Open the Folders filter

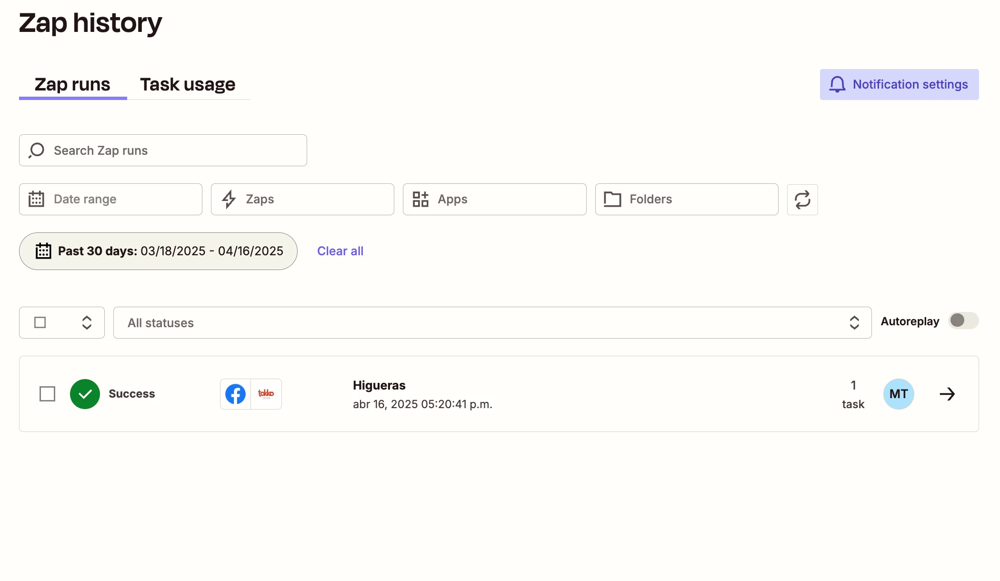pyautogui.click(x=686, y=199)
